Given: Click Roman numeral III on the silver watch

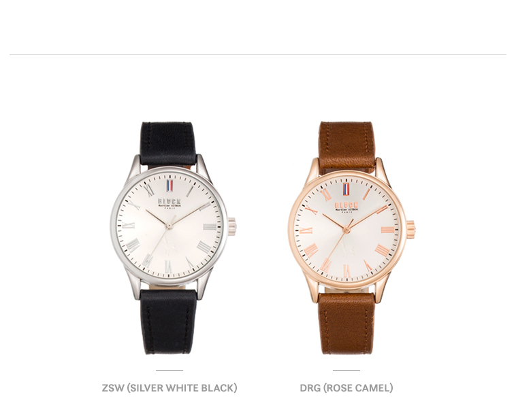Looking at the screenshot, I should point(209,226).
